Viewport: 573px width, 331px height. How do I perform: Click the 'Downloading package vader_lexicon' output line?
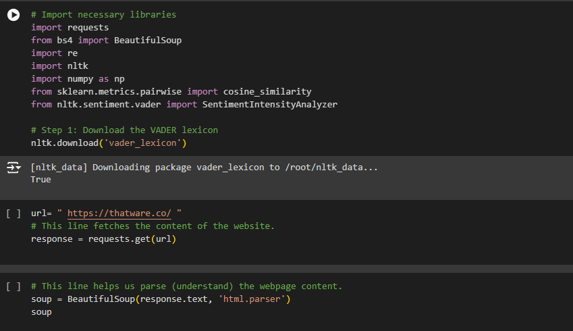(204, 168)
